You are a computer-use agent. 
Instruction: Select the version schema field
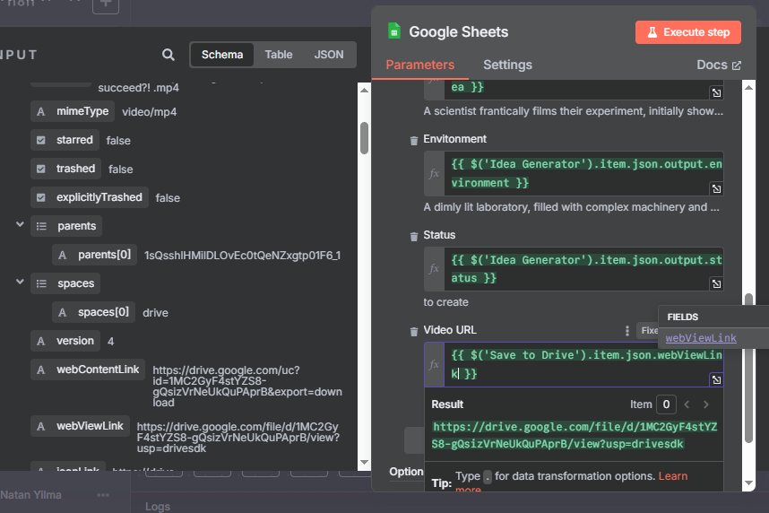pyautogui.click(x=65, y=341)
